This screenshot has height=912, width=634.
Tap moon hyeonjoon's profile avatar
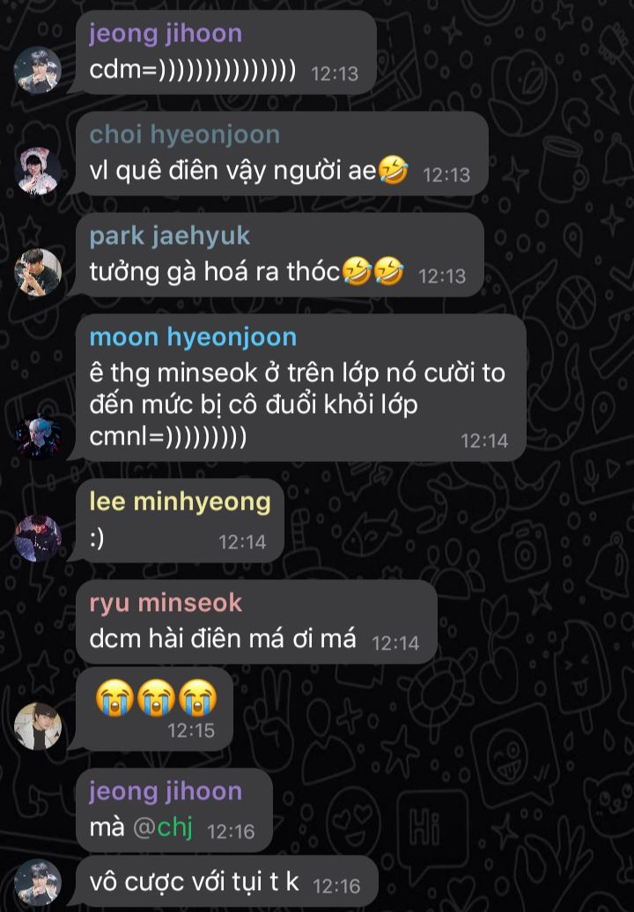point(37,437)
